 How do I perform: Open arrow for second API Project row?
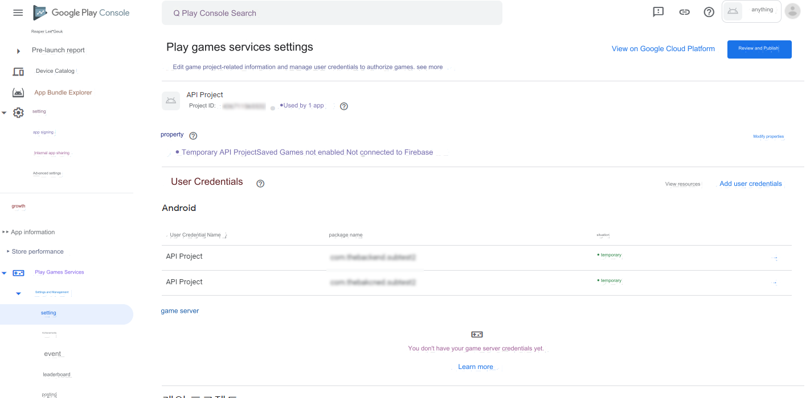click(774, 283)
